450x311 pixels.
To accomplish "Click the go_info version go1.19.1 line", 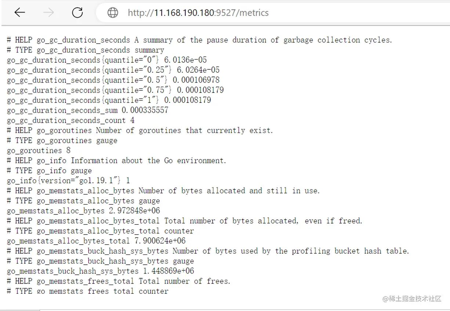I will (68, 181).
